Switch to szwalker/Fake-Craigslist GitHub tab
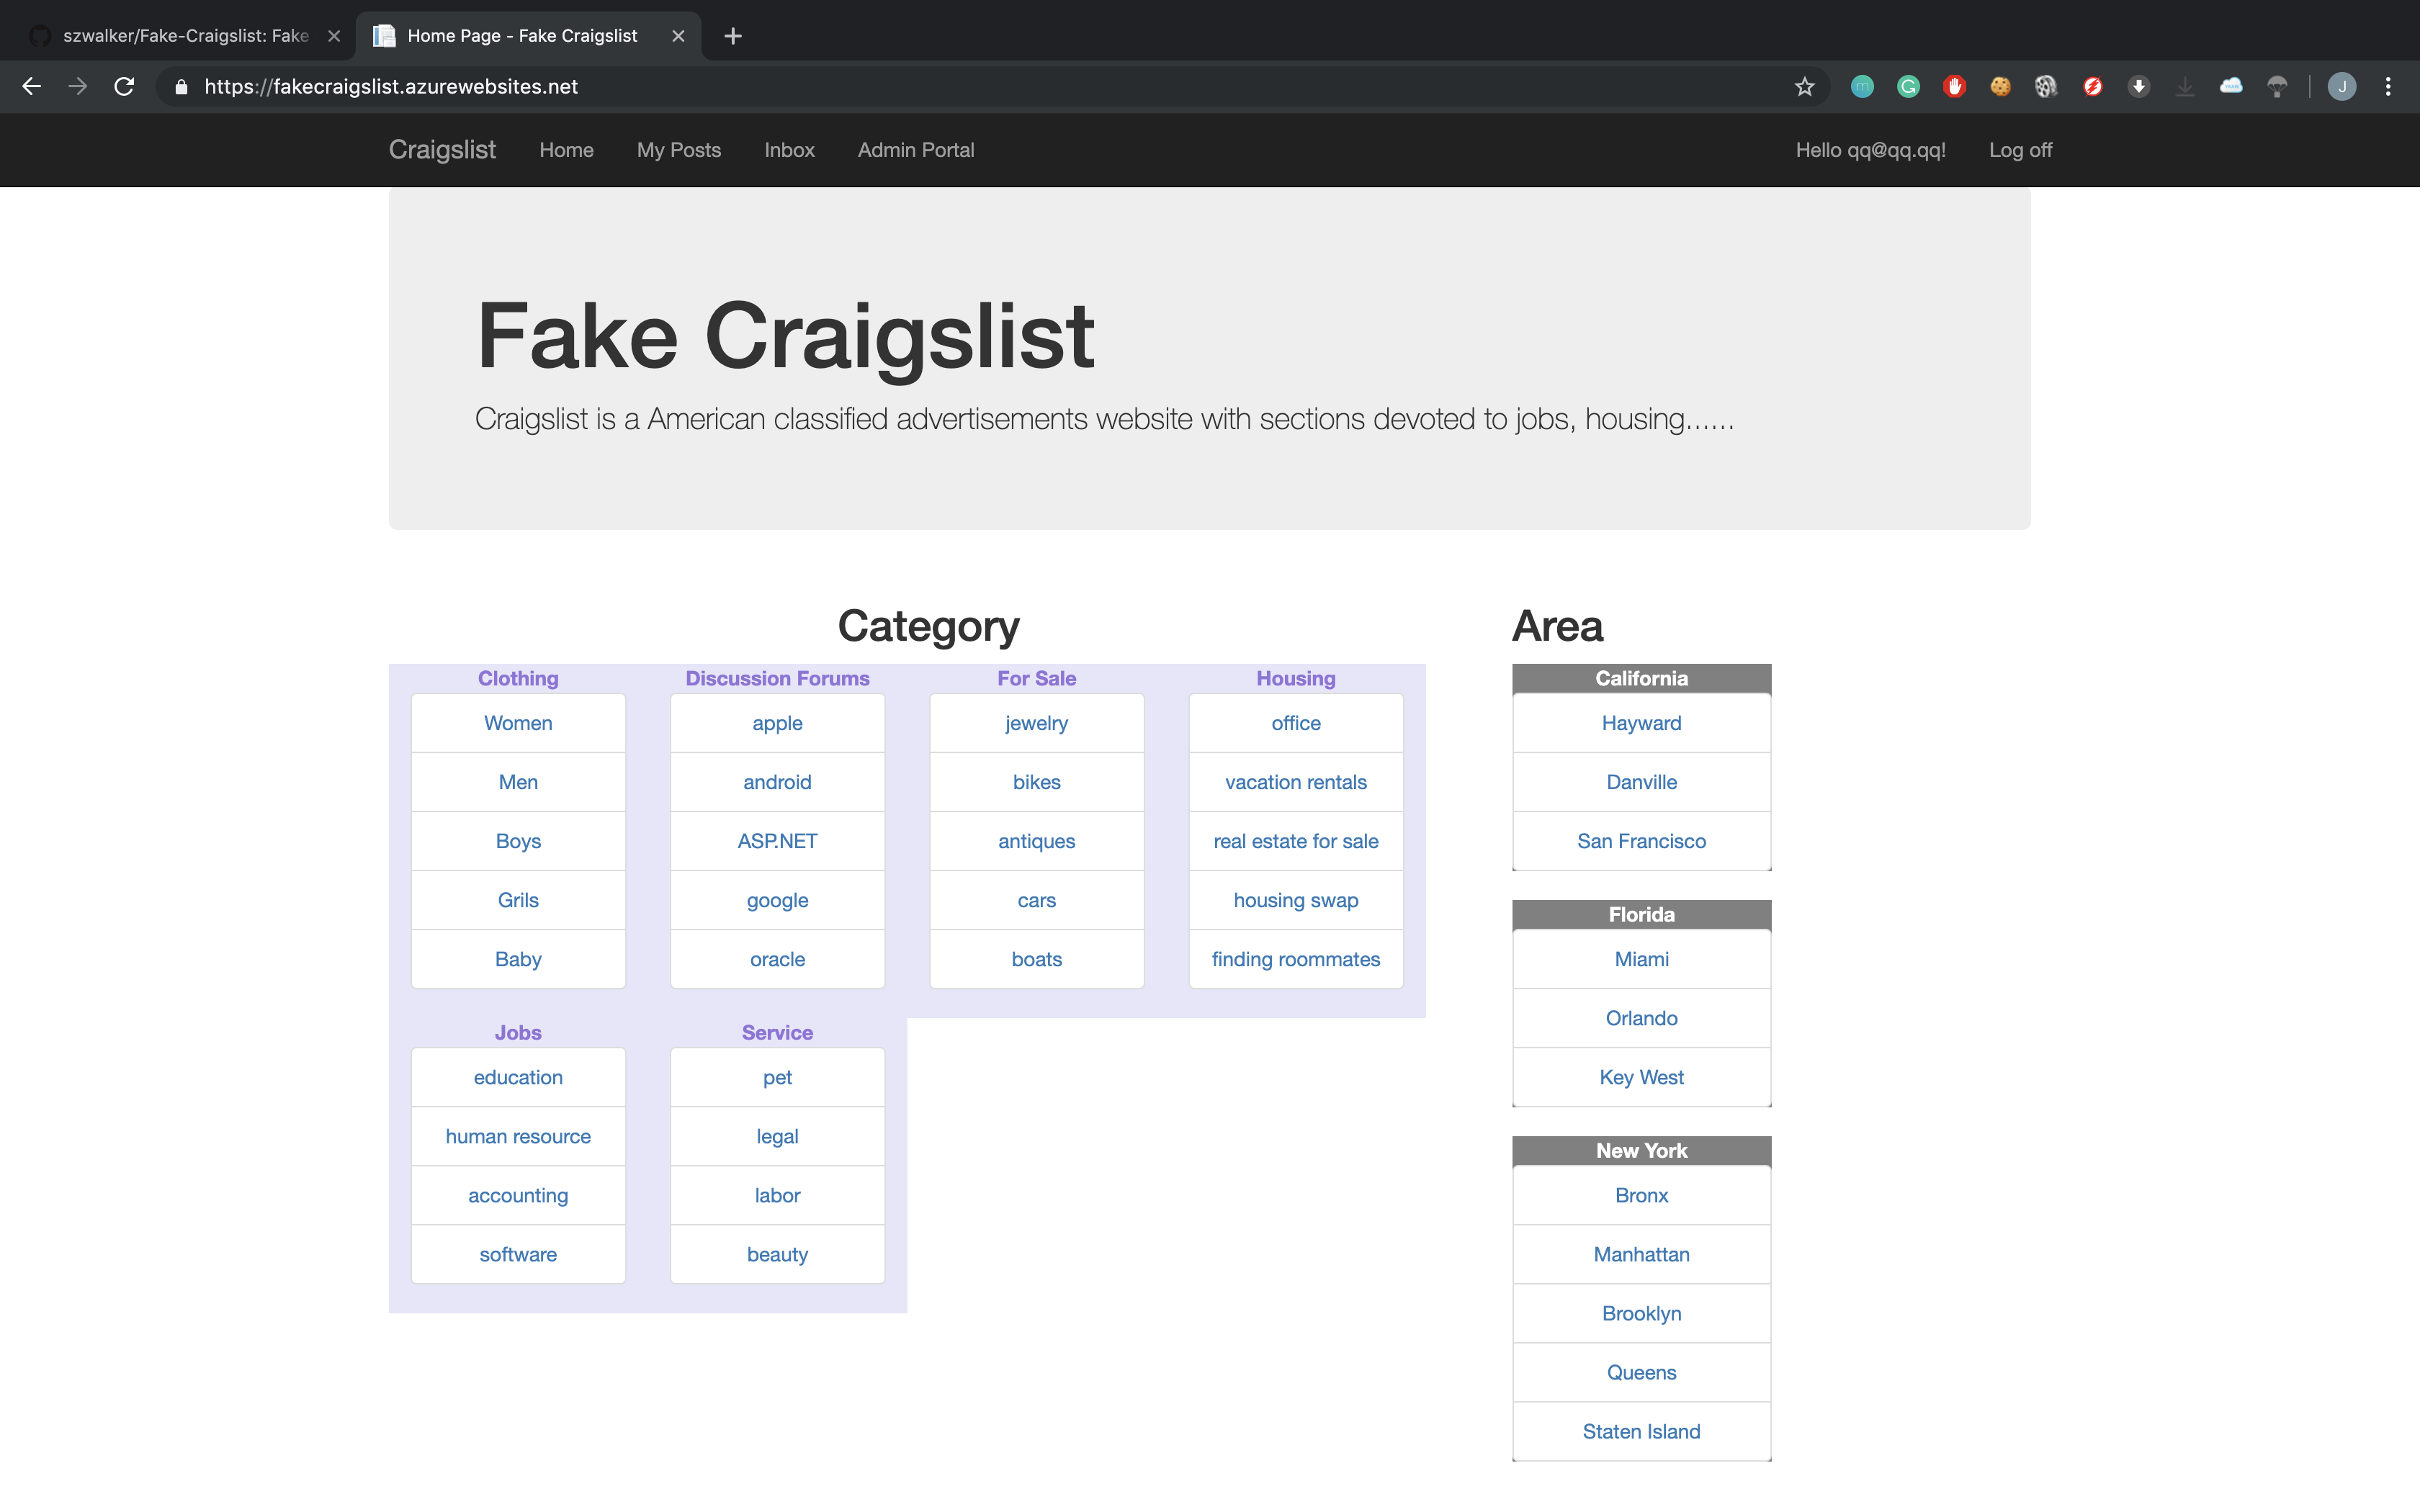 click(185, 36)
